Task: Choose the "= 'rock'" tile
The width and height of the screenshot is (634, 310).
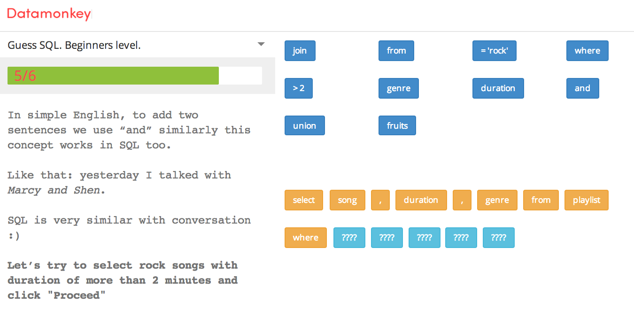Action: 494,51
